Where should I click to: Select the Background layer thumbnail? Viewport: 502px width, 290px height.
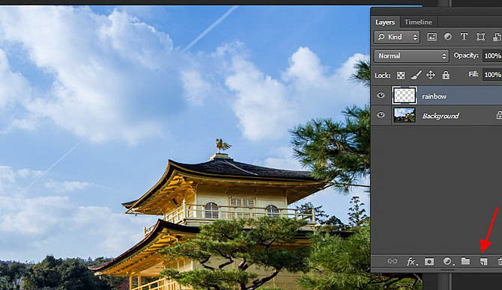405,115
